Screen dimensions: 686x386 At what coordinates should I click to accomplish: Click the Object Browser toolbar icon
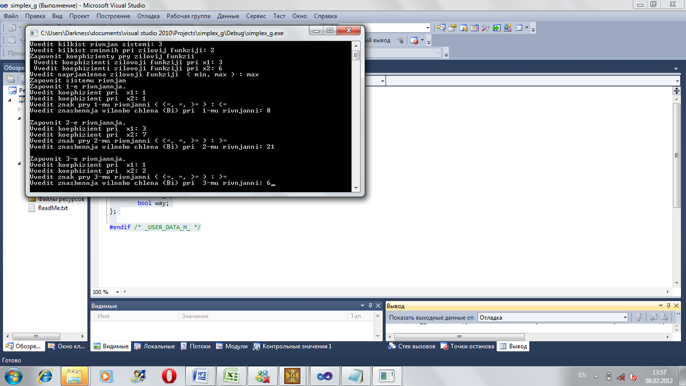click(x=474, y=28)
